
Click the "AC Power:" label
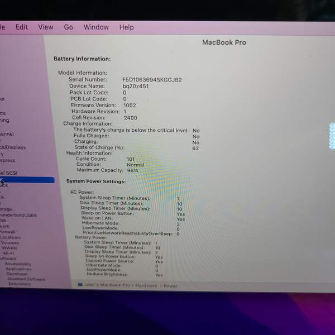[82, 192]
